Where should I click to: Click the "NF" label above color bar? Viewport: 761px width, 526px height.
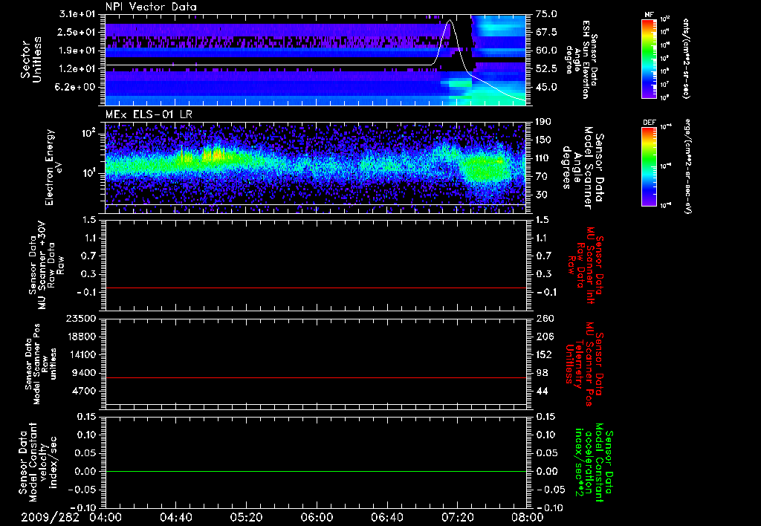(x=650, y=15)
